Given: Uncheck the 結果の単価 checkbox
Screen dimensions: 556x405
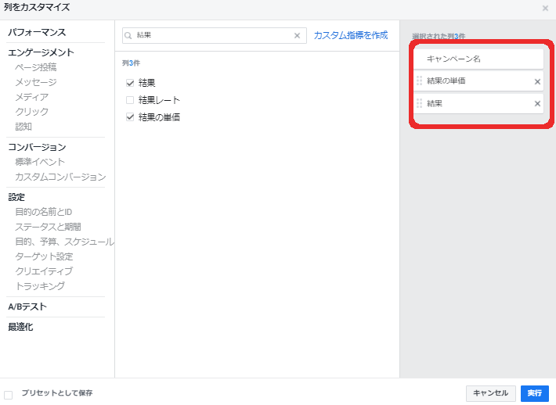Looking at the screenshot, I should click(130, 116).
